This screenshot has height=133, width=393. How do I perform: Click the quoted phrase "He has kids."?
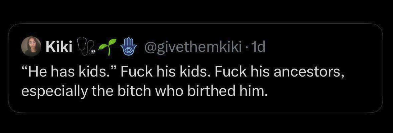tap(69, 72)
